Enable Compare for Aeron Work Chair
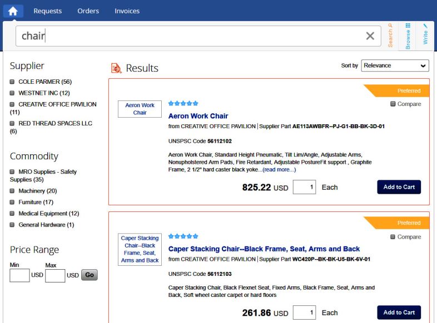Image resolution: width=437 pixels, height=323 pixels. click(393, 104)
